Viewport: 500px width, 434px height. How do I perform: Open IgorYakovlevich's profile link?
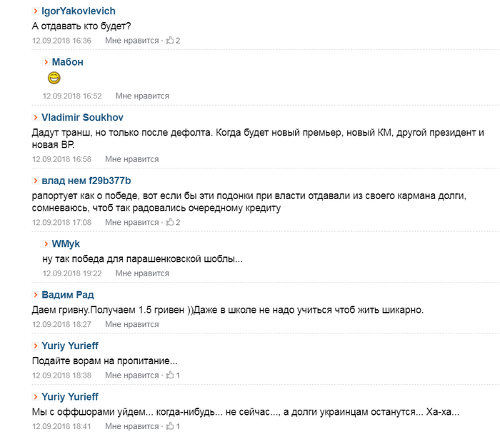[x=79, y=11]
